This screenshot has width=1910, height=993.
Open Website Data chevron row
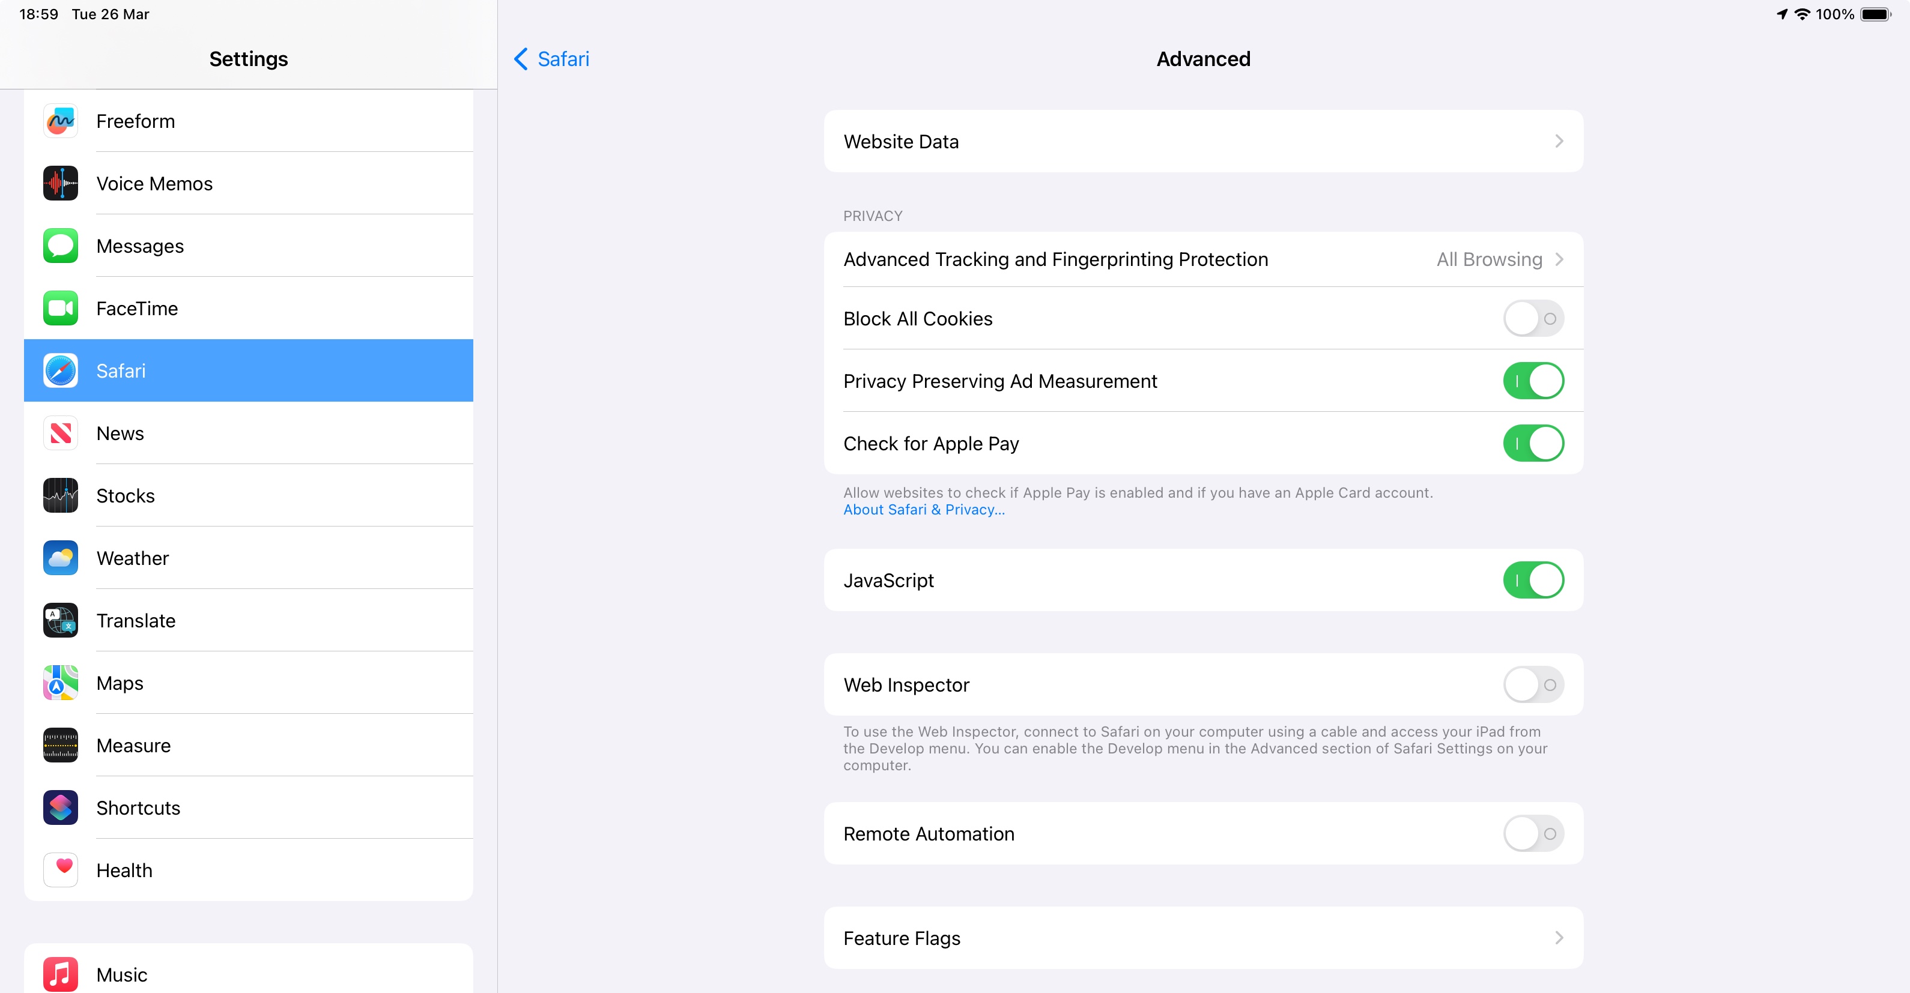pyautogui.click(x=1202, y=142)
